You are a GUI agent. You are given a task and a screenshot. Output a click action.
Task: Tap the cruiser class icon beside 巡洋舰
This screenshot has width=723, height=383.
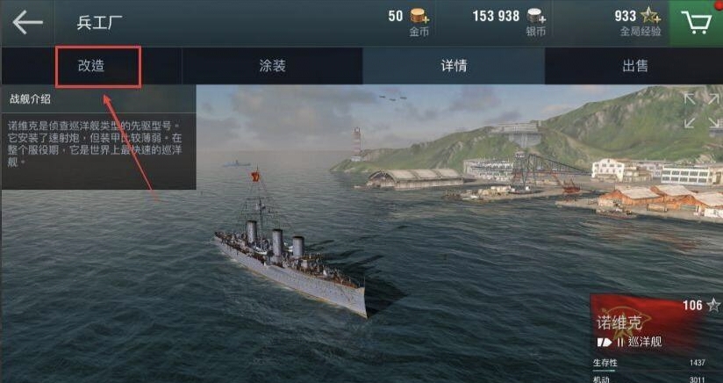(605, 343)
